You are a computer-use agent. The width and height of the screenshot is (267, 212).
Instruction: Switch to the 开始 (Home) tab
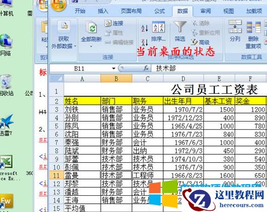tap(80, 11)
